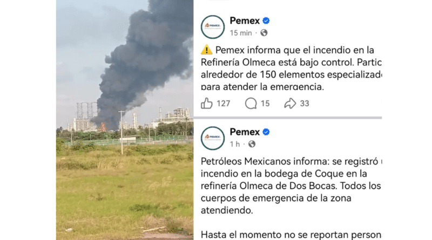The height and width of the screenshot is (240, 432).
Task: Open Pemex profile picture on the 1 h post
Action: pos(213,138)
